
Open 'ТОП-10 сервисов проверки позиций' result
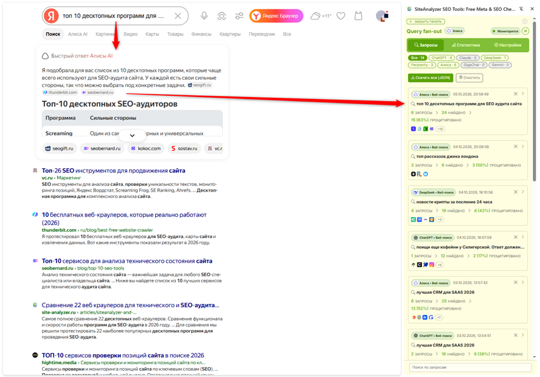[x=123, y=355]
